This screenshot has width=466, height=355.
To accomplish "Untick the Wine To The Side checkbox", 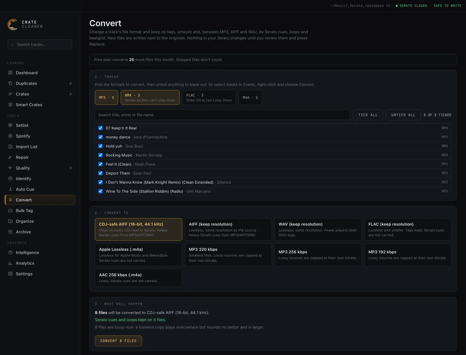I will (x=100, y=191).
